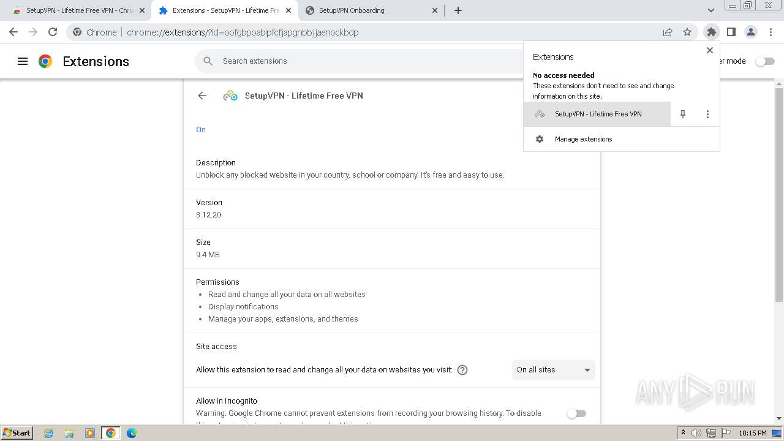Click Chrome icon in taskbar
784x441 pixels.
click(x=111, y=433)
